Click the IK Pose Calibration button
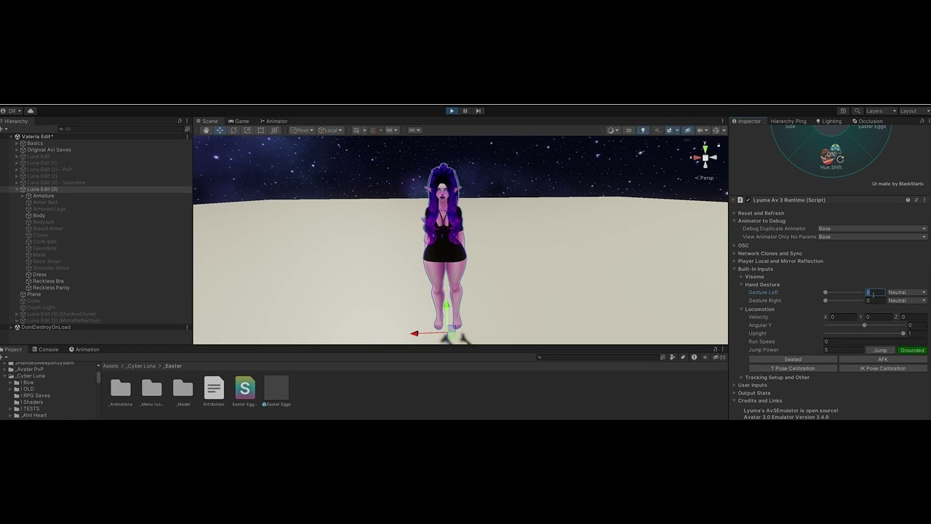 point(883,368)
